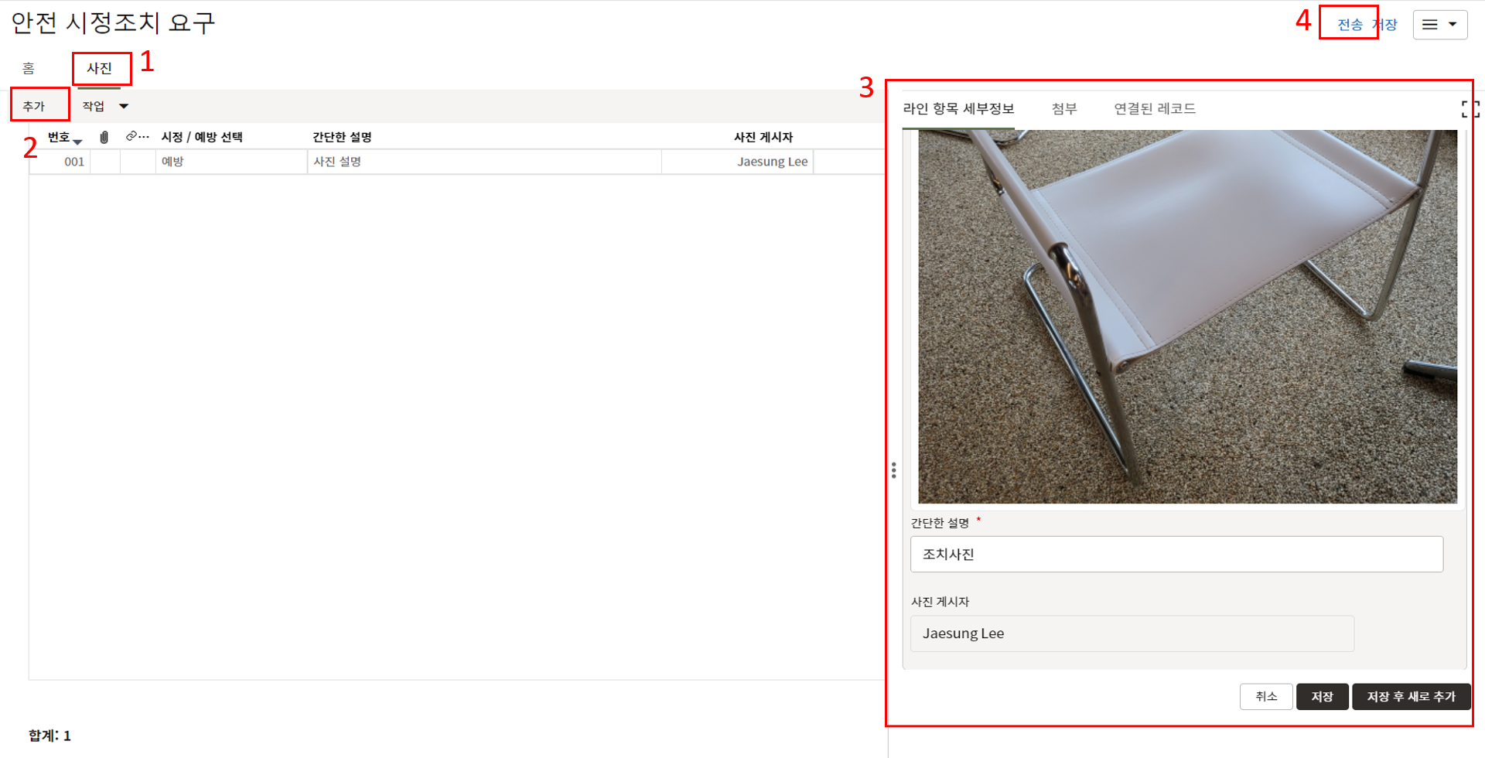Click the three-dot pane splitter handle

click(x=893, y=470)
